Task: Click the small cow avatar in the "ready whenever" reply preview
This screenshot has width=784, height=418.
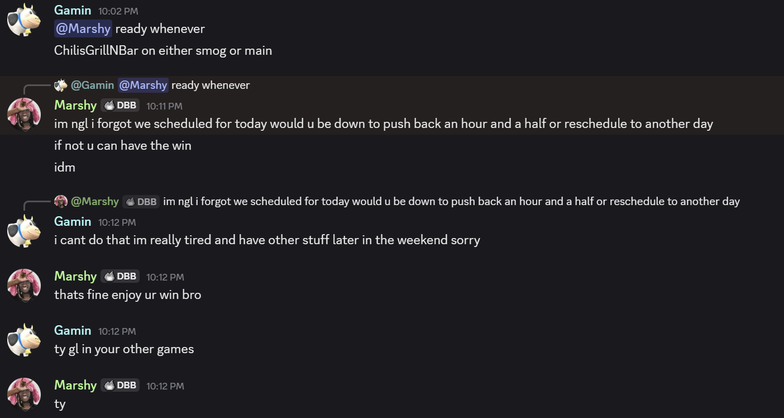Action: coord(61,85)
